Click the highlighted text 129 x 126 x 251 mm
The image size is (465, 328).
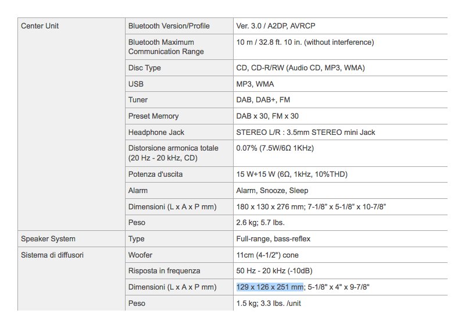pyautogui.click(x=270, y=287)
